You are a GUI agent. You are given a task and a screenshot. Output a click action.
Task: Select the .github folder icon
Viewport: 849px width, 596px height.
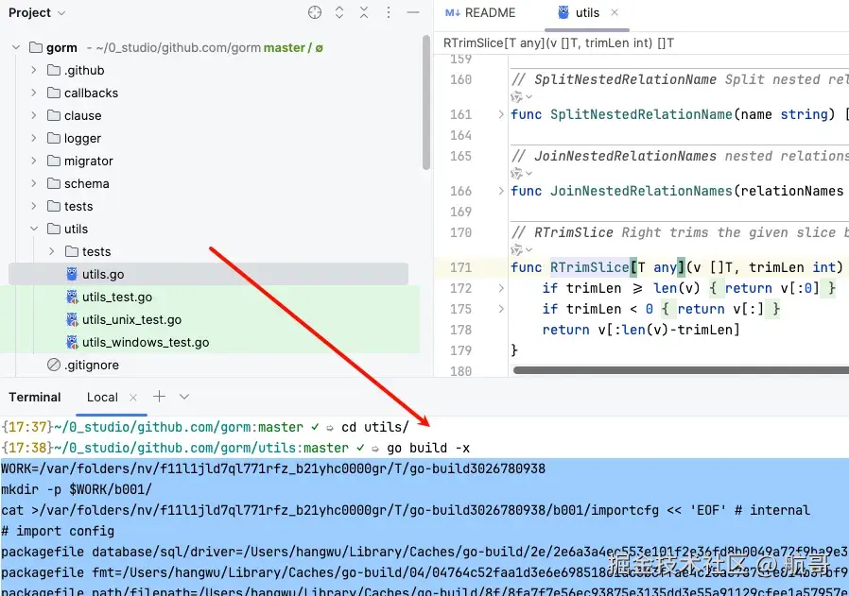point(54,70)
